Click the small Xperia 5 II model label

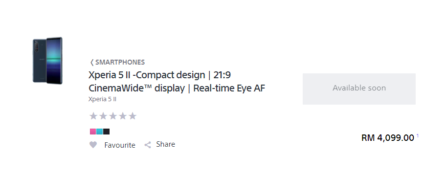pos(102,99)
